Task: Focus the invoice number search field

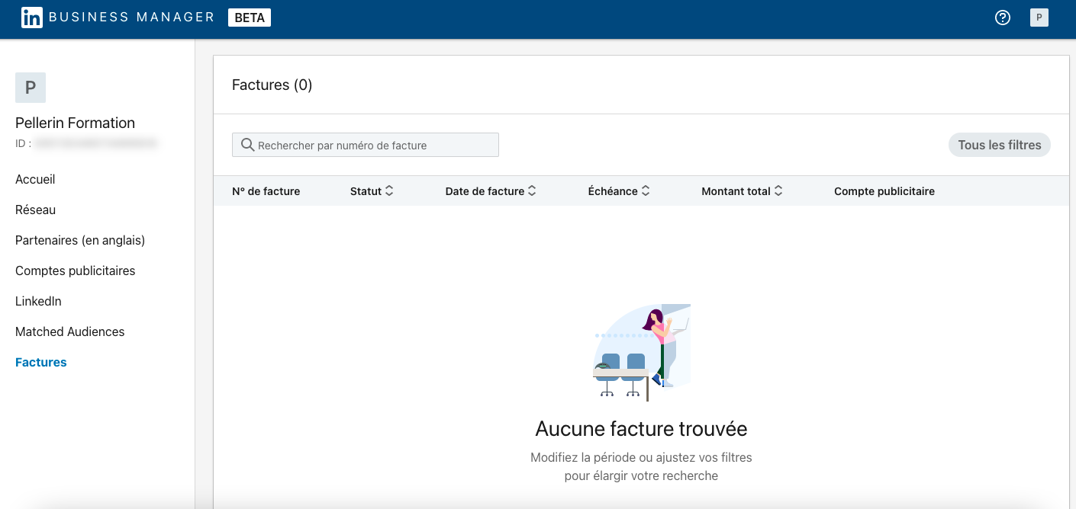Action: [x=374, y=145]
